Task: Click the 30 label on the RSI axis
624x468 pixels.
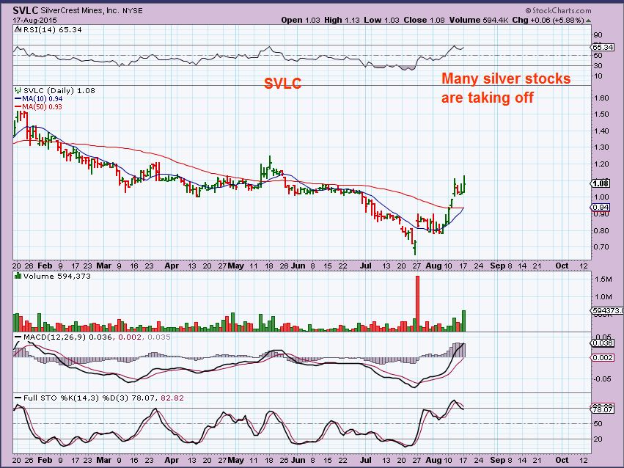Action: click(x=598, y=66)
